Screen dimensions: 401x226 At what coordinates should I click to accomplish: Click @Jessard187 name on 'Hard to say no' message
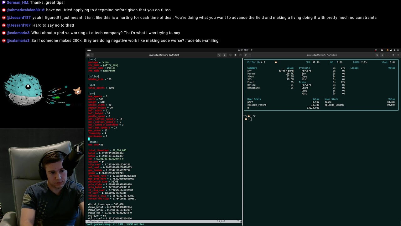tap(19, 25)
